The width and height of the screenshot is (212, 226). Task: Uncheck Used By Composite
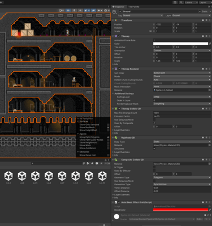[x=154, y=123]
